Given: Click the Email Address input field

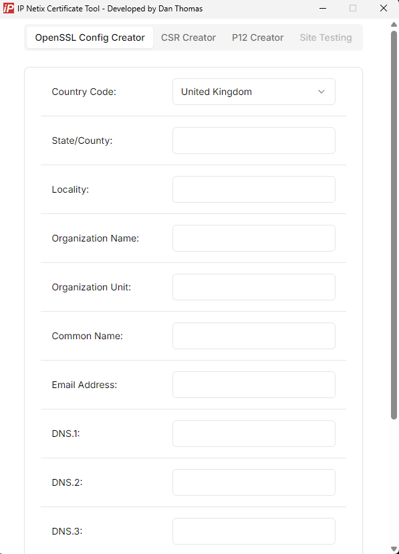Looking at the screenshot, I should coord(254,385).
